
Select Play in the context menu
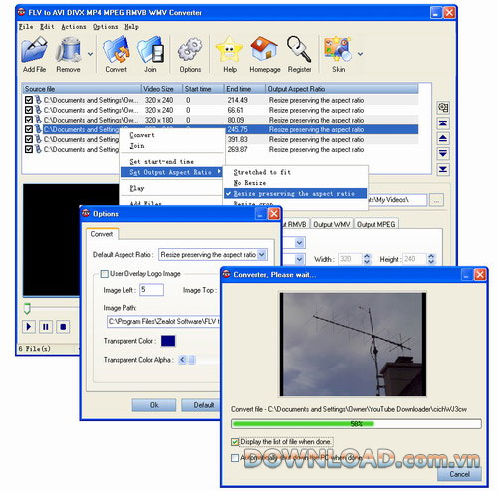[x=172, y=188]
